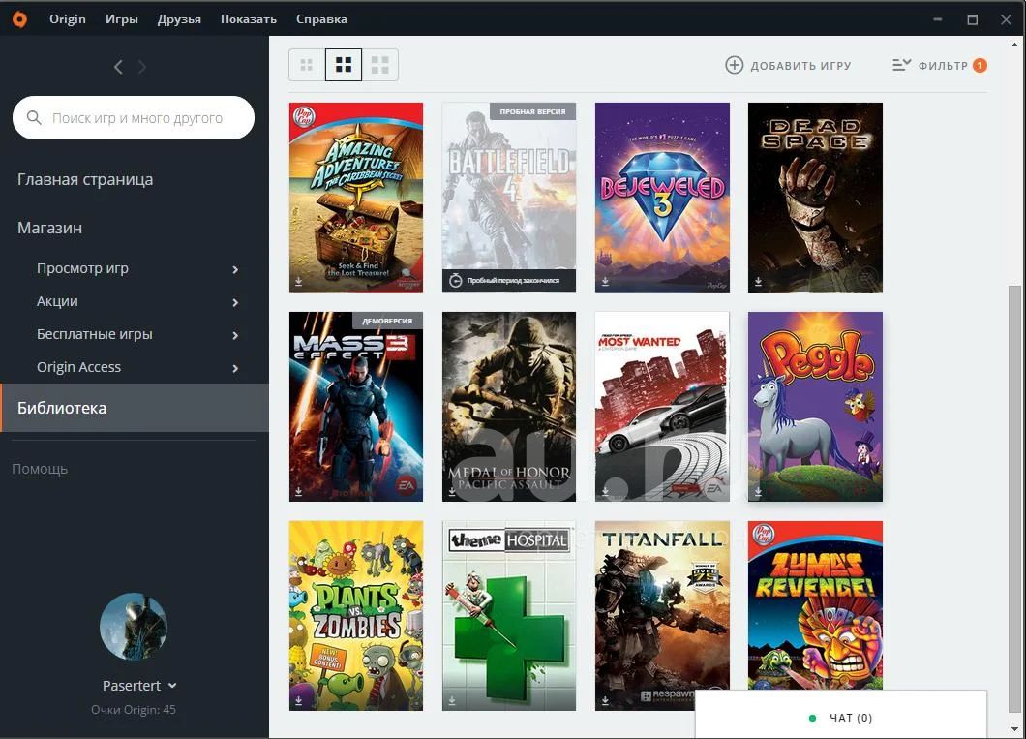Expand the Акции submenu arrow
The width and height of the screenshot is (1026, 739).
tap(235, 302)
